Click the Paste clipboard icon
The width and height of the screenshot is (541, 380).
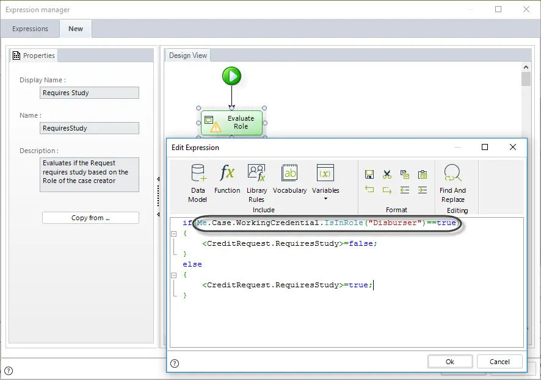[423, 174]
